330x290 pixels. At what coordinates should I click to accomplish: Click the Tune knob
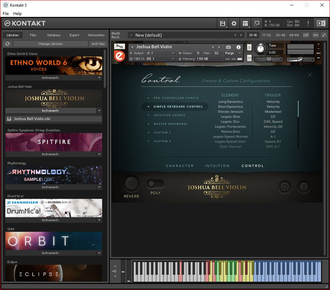(261, 49)
